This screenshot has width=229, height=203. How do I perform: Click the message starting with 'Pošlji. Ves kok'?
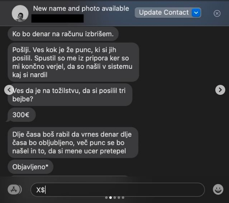73,62
